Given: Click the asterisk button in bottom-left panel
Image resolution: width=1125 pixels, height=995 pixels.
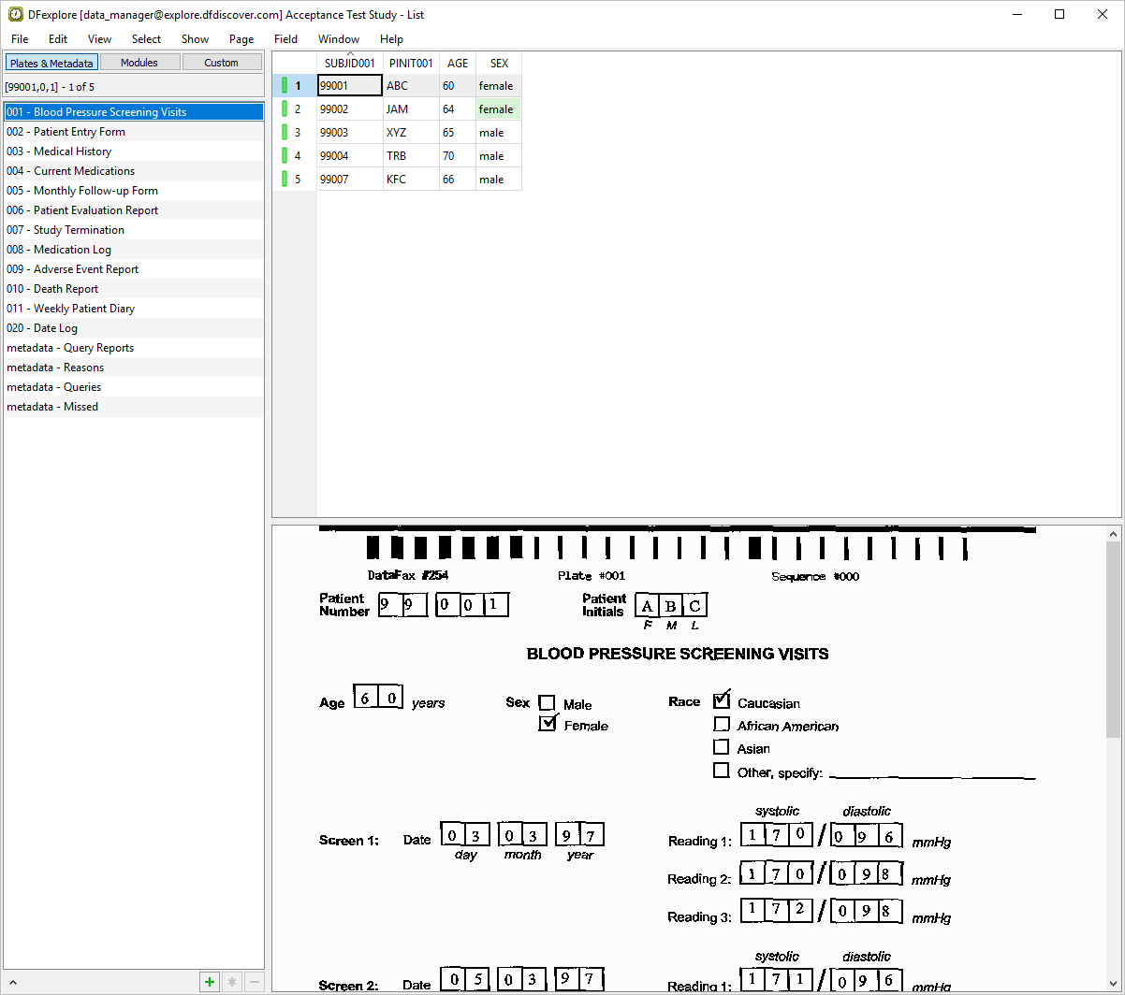Looking at the screenshot, I should pyautogui.click(x=231, y=982).
